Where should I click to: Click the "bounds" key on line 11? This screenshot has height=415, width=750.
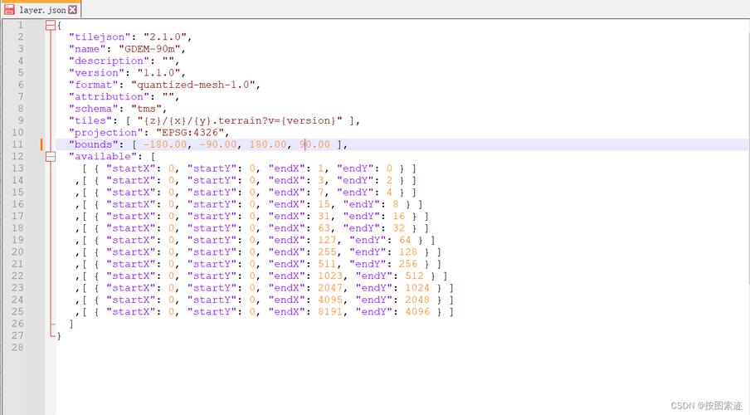coord(93,144)
